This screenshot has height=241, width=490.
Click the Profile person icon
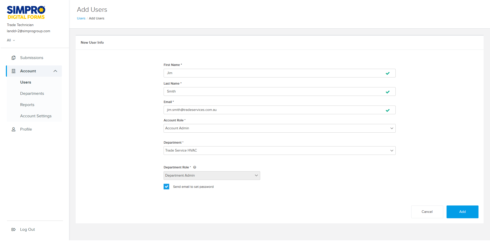tap(14, 129)
